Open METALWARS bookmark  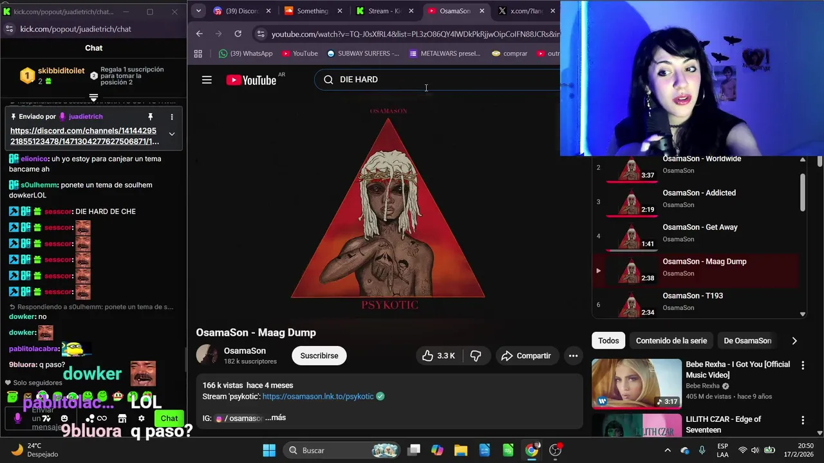coord(445,53)
